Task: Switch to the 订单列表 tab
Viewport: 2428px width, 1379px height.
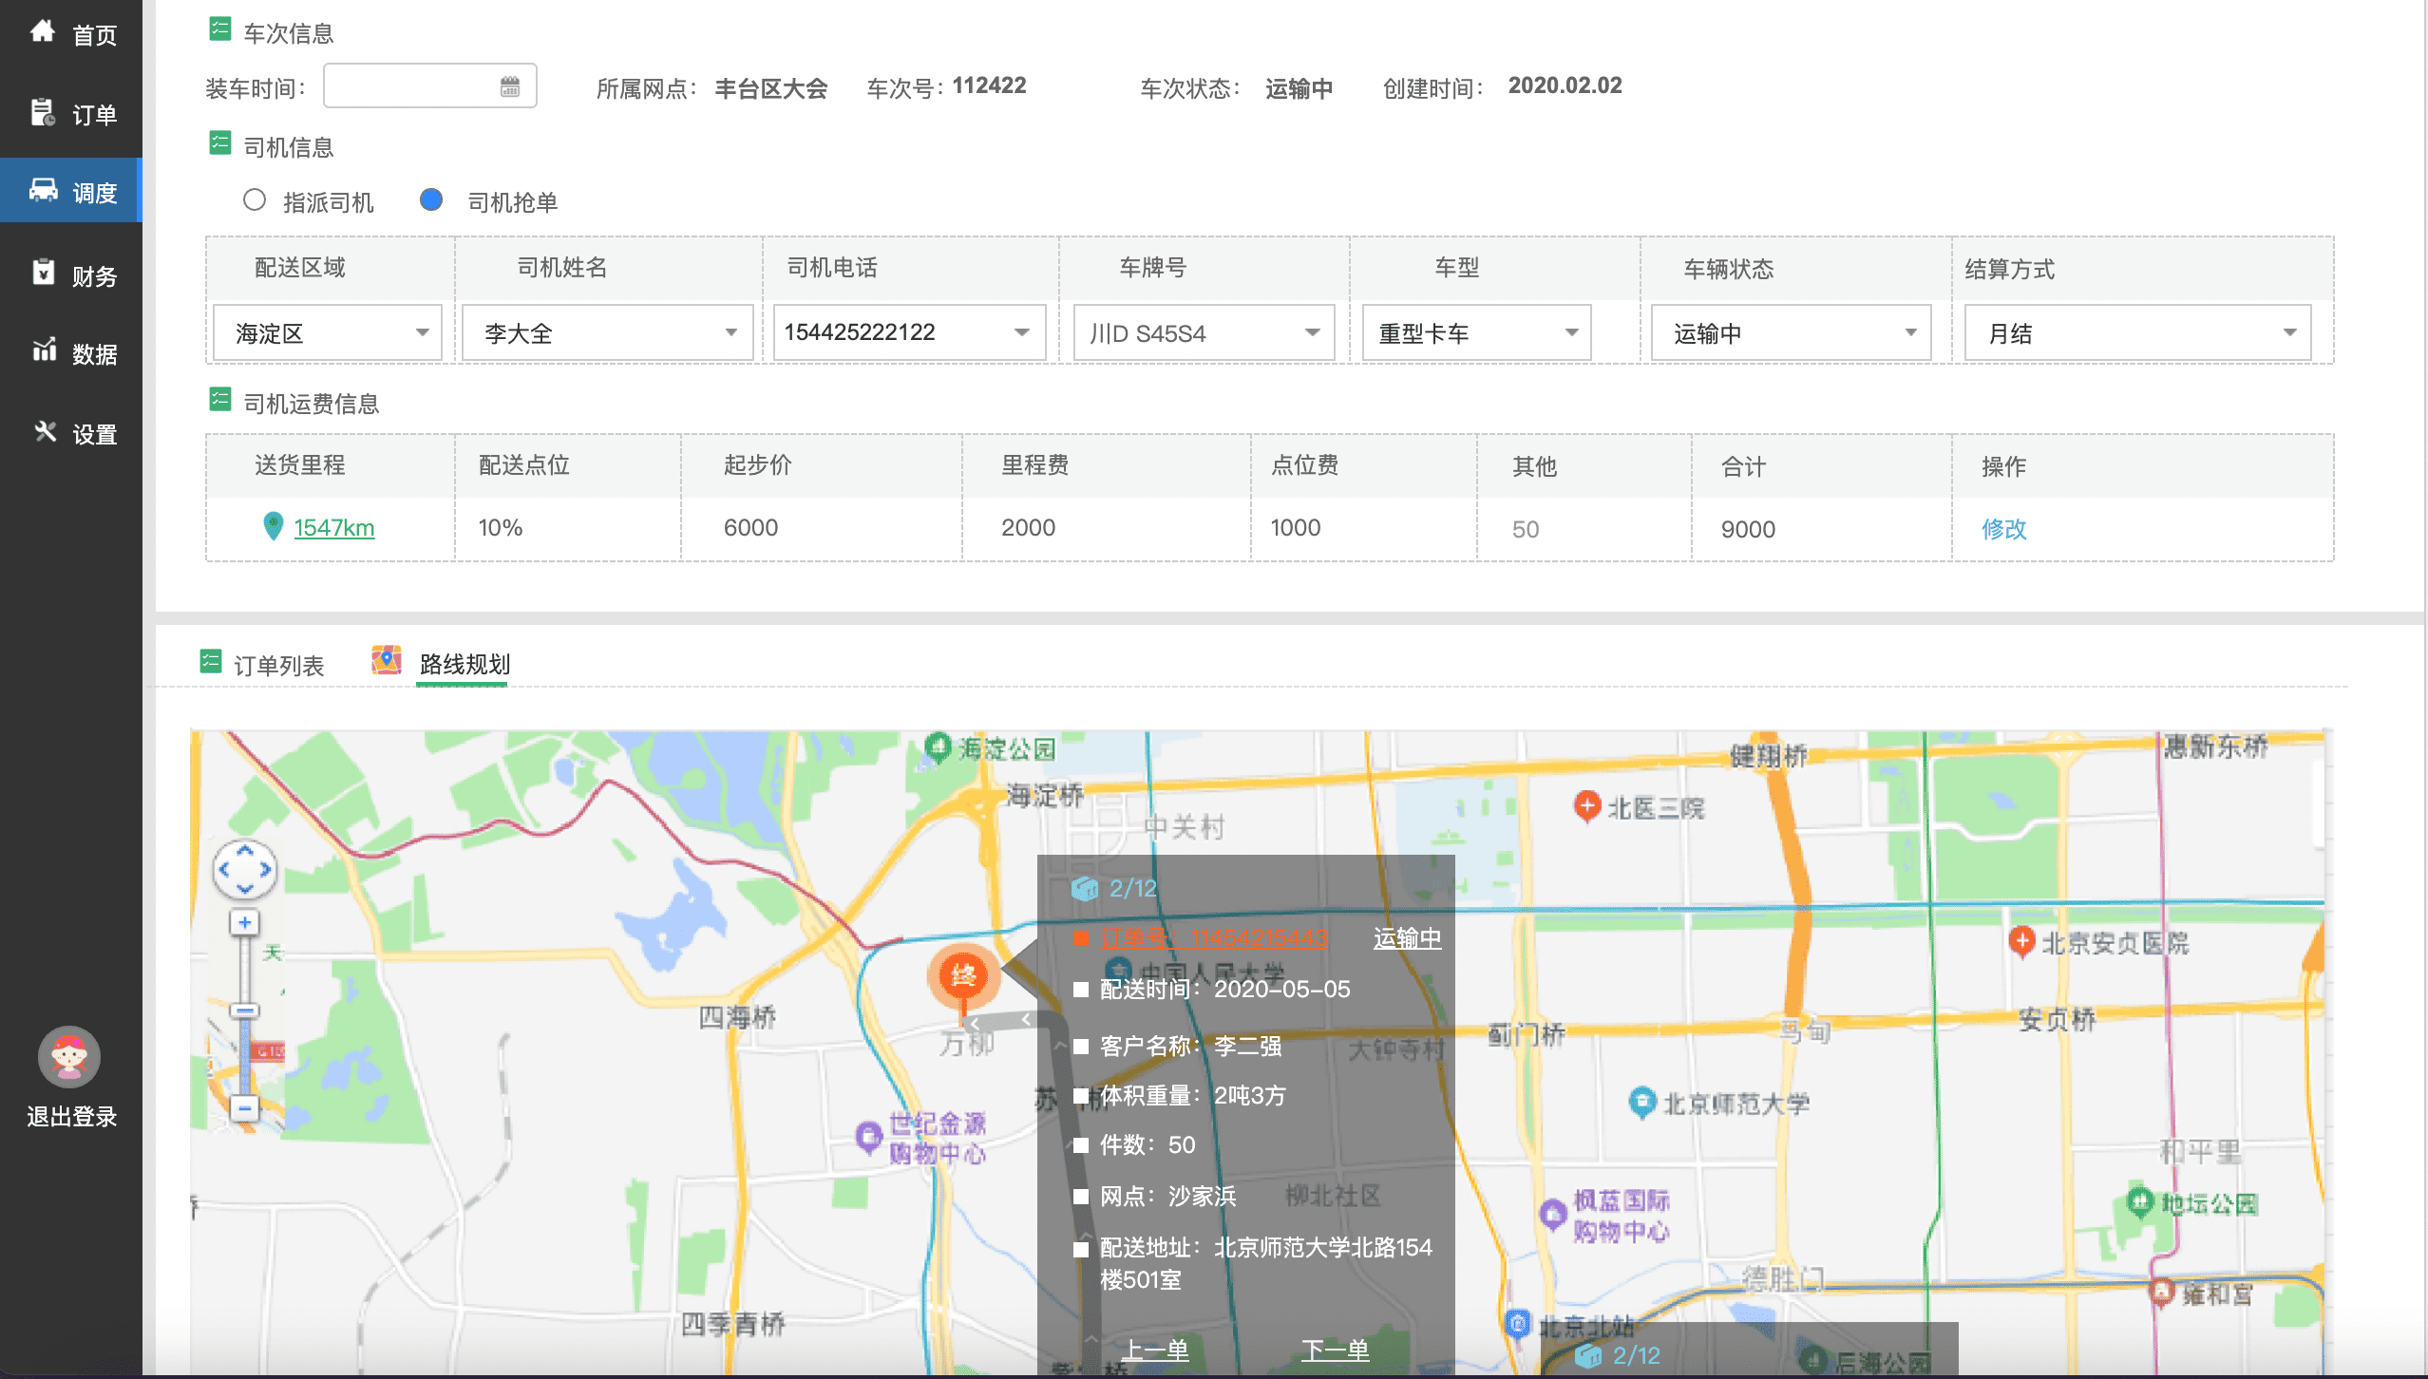Action: [277, 665]
